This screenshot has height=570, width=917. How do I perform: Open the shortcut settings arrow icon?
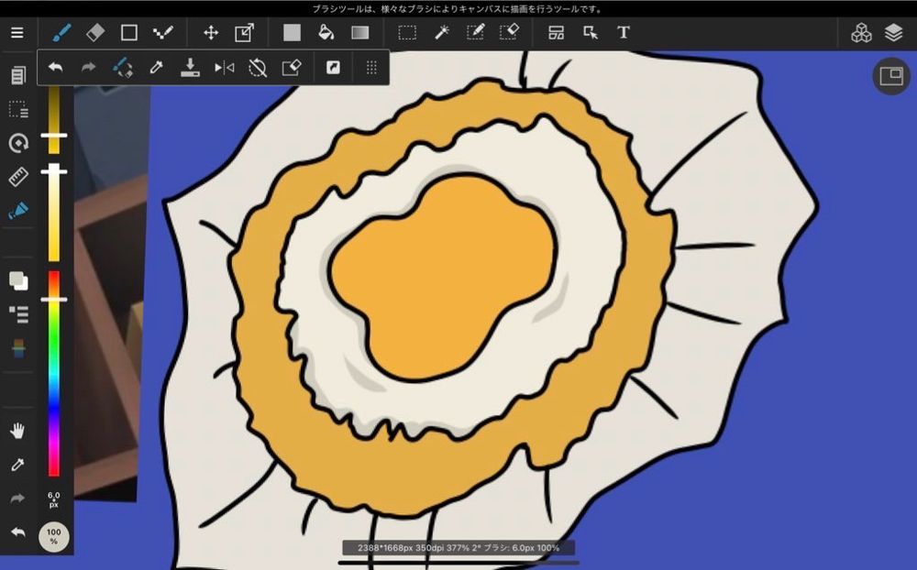[x=333, y=68]
